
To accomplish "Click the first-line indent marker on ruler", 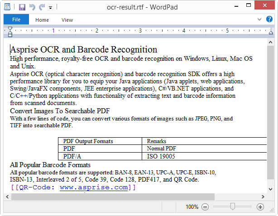I will pos(10,29).
